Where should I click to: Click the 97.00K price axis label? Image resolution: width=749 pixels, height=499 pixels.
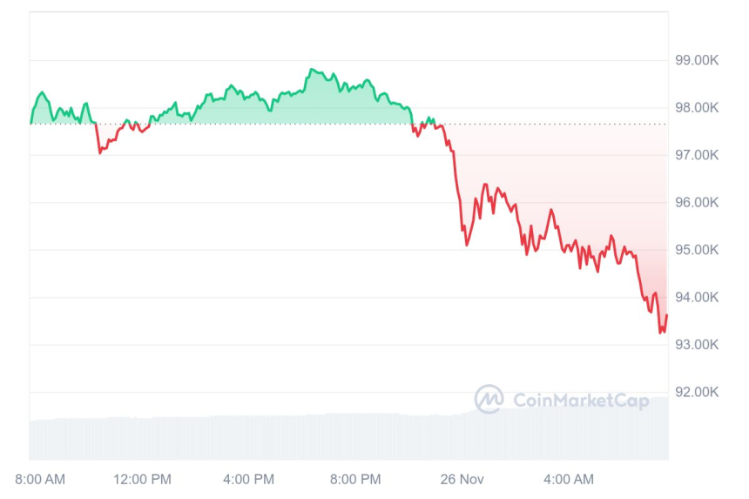point(697,155)
